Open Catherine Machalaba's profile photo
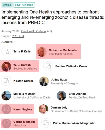This screenshot has width=105, height=130. pos(42,52)
